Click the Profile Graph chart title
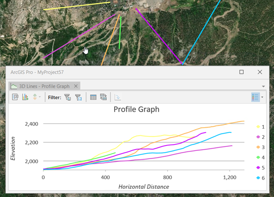Screen dimensions: 274x197 pyautogui.click(x=137, y=110)
